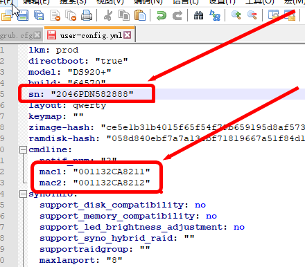
Task: Collapse the synoinfo fold block
Action: tap(23, 194)
